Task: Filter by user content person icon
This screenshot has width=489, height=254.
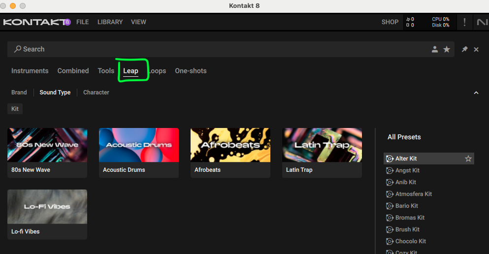Action: [435, 49]
